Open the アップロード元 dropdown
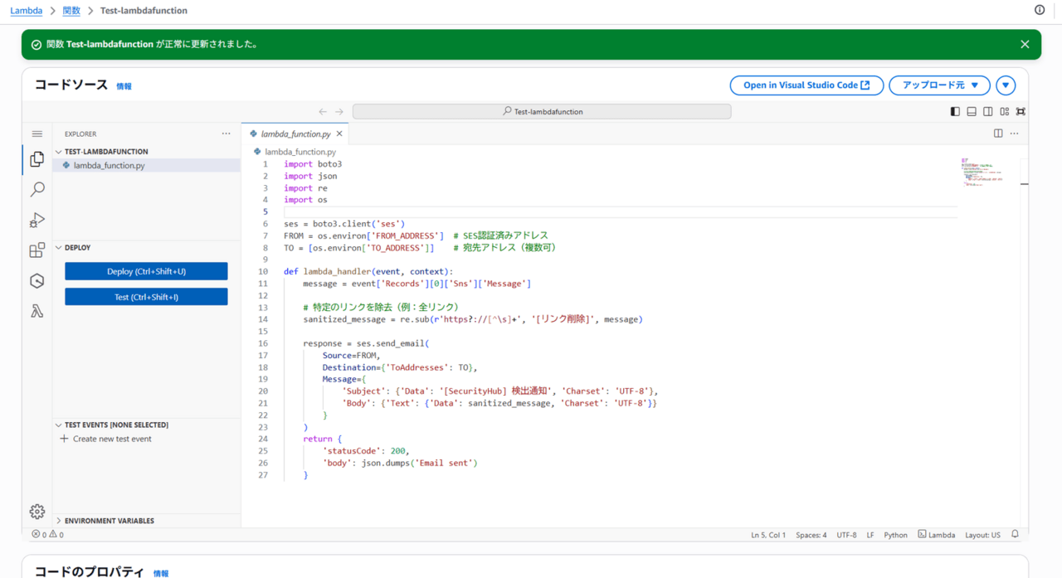This screenshot has height=578, width=1062. 939,85
